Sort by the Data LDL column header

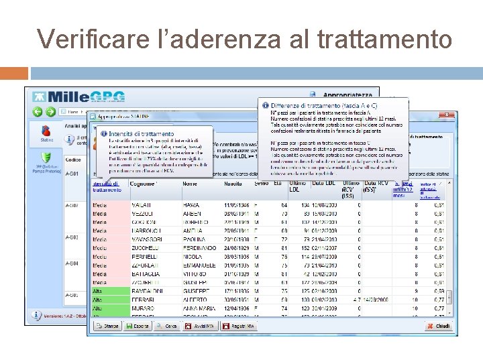(323, 183)
